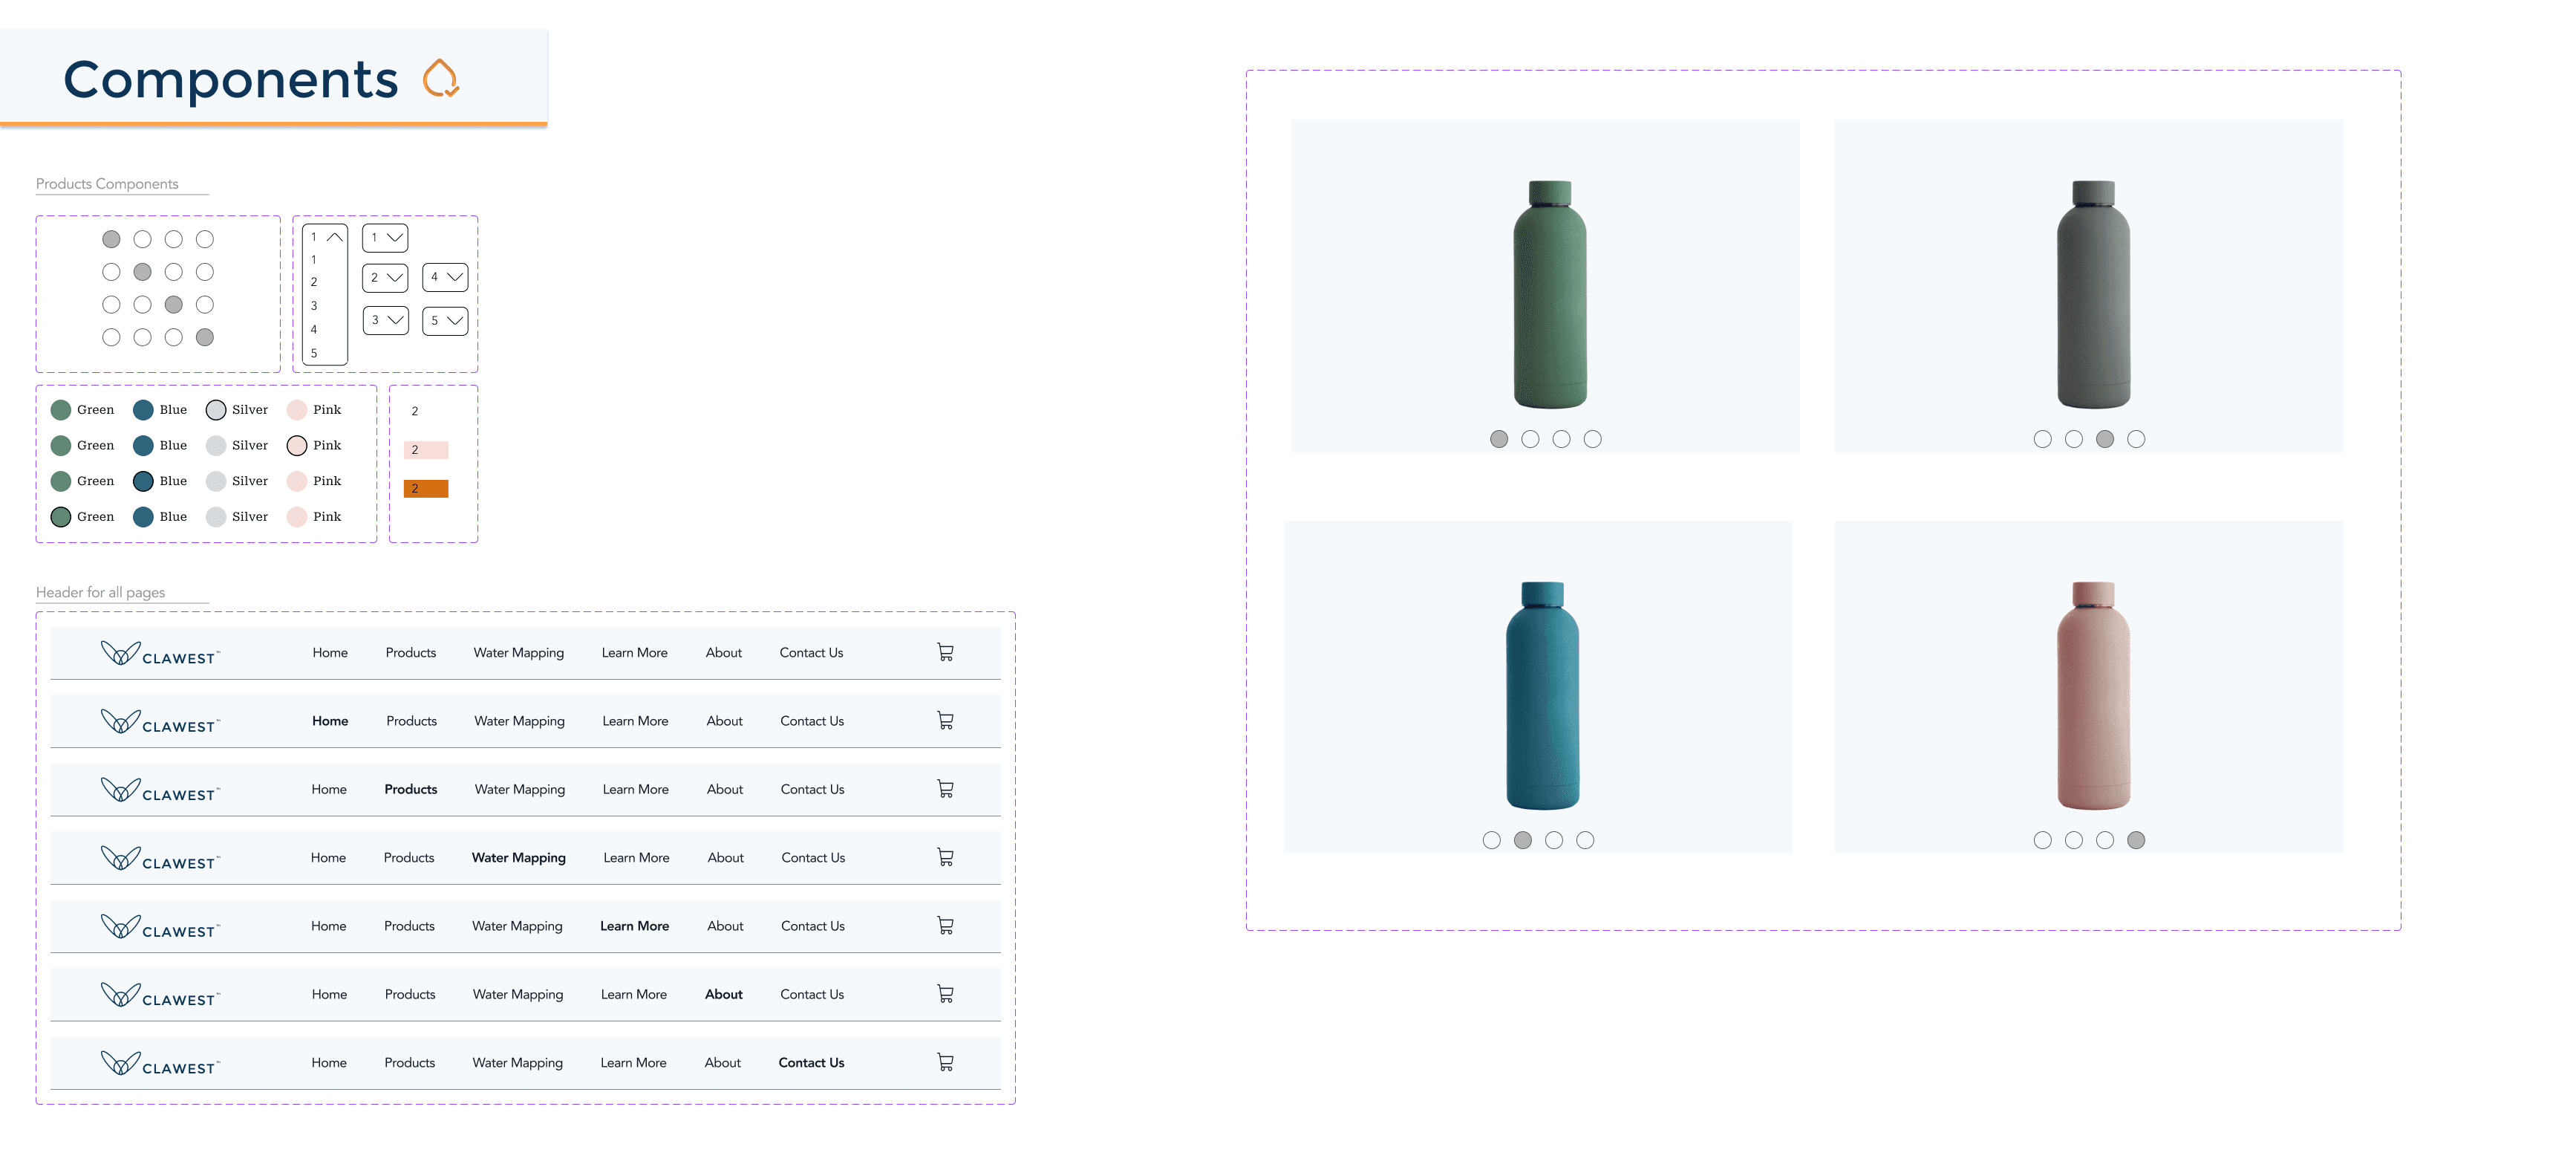Viewport: 2576px width, 1170px height.
Task: Click cart icon in header with bold Products
Action: click(x=945, y=789)
